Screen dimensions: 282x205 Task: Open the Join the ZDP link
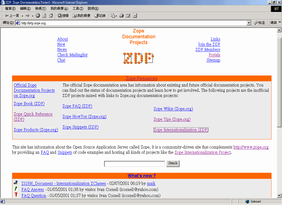coord(209,44)
